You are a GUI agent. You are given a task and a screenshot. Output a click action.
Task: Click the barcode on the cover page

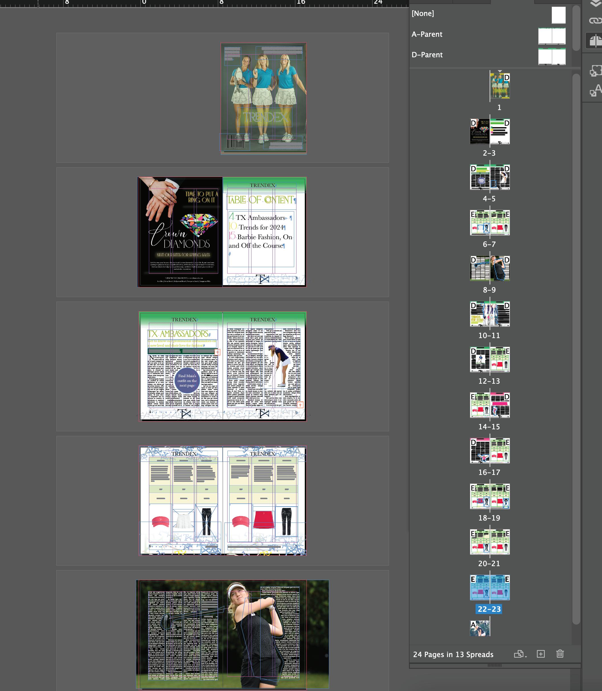pyautogui.click(x=235, y=142)
